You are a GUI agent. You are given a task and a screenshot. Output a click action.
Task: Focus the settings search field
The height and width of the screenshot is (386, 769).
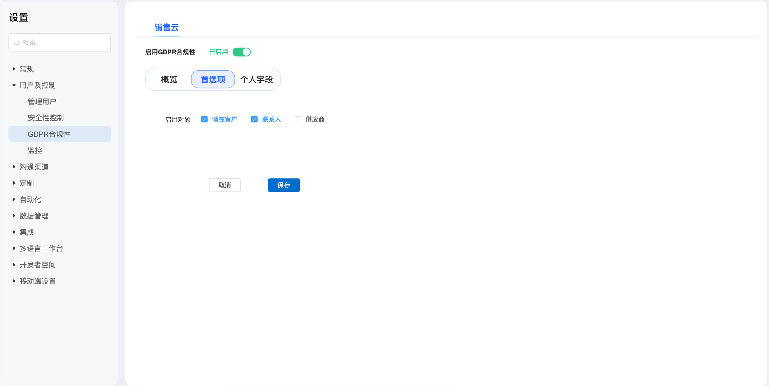pyautogui.click(x=63, y=43)
